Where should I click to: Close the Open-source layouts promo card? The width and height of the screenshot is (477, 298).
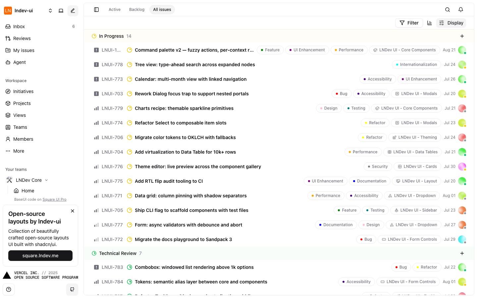(73, 211)
